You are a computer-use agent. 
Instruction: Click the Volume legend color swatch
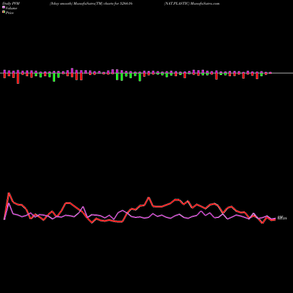click(4, 7)
